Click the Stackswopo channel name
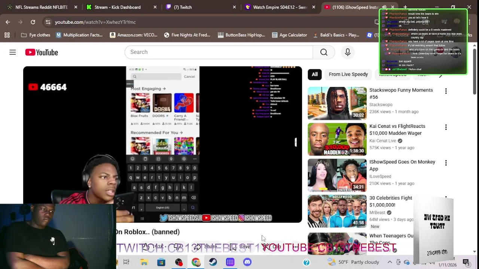The image size is (479, 269). 381,105
